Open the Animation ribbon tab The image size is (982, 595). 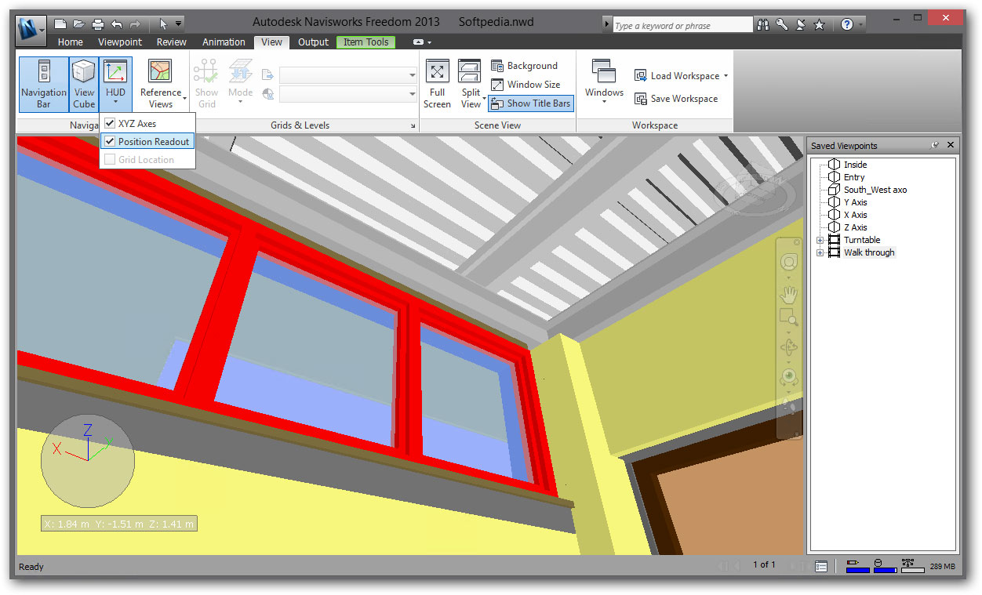coord(224,42)
